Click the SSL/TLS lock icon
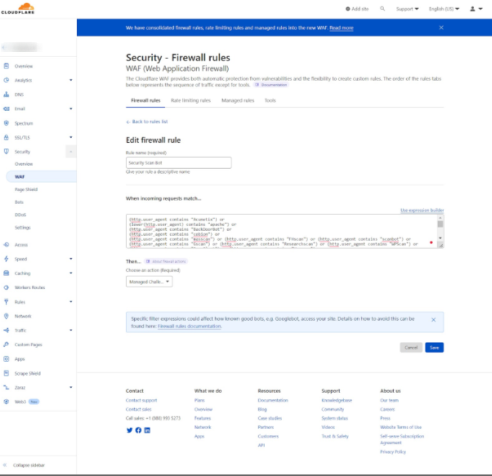 point(6,138)
